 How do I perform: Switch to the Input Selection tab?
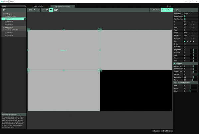click(39, 6)
